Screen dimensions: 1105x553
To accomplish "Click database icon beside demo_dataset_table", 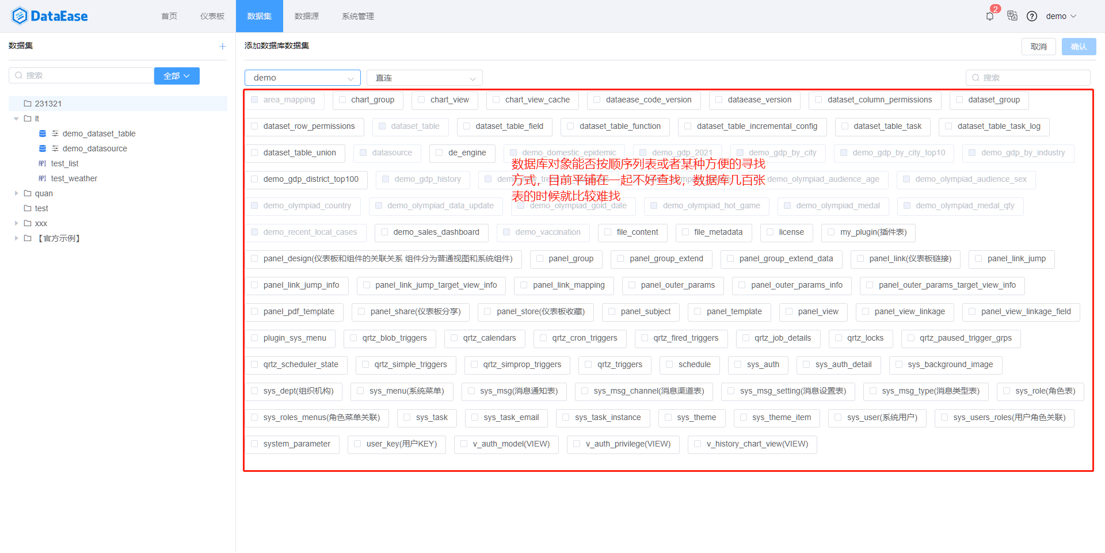I will pos(43,134).
